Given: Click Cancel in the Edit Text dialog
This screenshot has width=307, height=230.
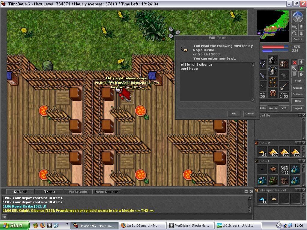Looking at the screenshot, I should (x=250, y=114).
